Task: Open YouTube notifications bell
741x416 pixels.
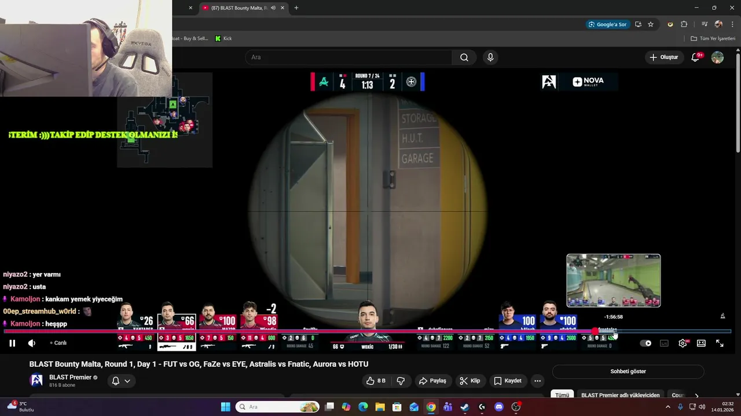Action: [696, 57]
